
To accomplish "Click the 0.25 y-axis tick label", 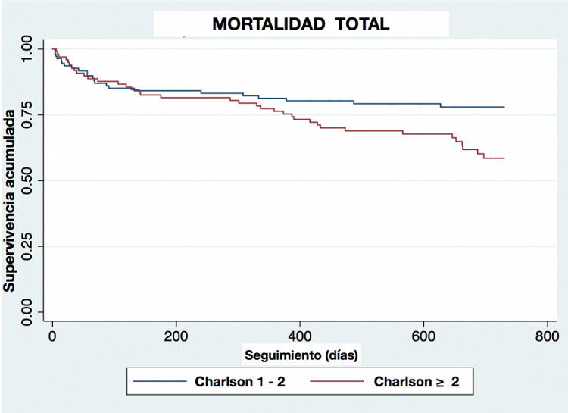I will coord(27,246).
